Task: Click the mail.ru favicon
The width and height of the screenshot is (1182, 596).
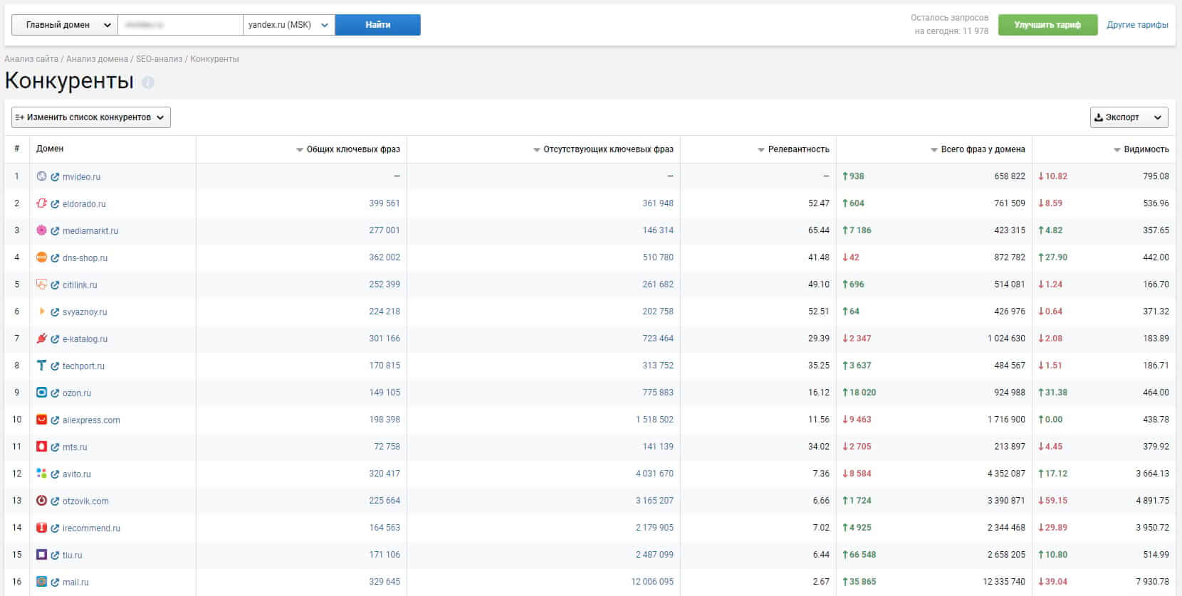Action: [x=41, y=582]
